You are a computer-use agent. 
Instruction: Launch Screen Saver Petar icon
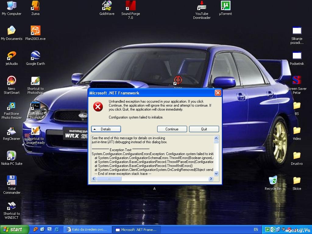pos(297,85)
